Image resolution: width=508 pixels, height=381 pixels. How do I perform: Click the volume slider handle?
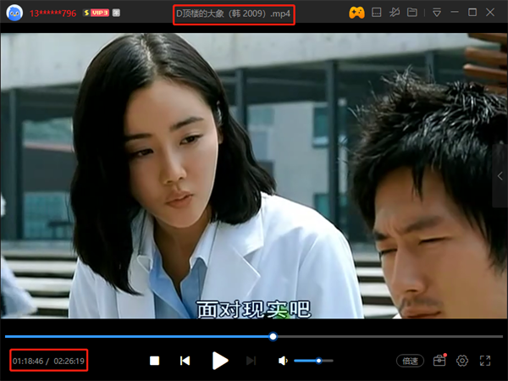point(318,361)
